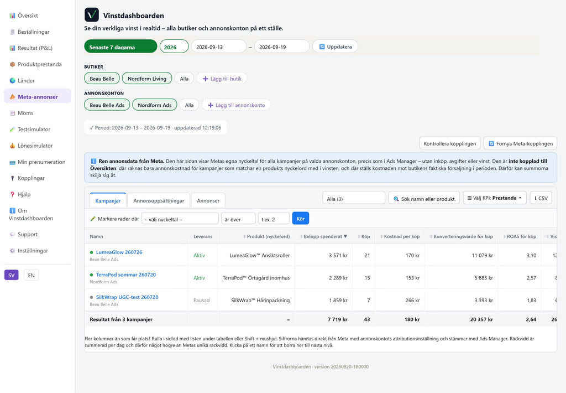Screen dimensions: 566x393
Task: Open Testsimulator in the sidebar
Action: (x=37, y=130)
